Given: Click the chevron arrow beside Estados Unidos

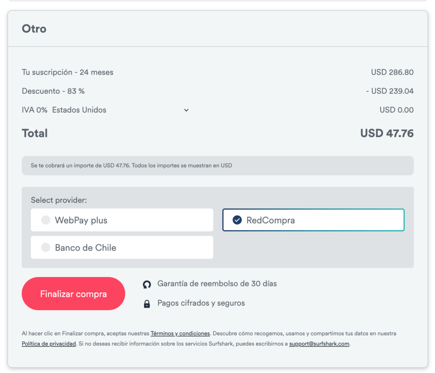Looking at the screenshot, I should point(186,110).
